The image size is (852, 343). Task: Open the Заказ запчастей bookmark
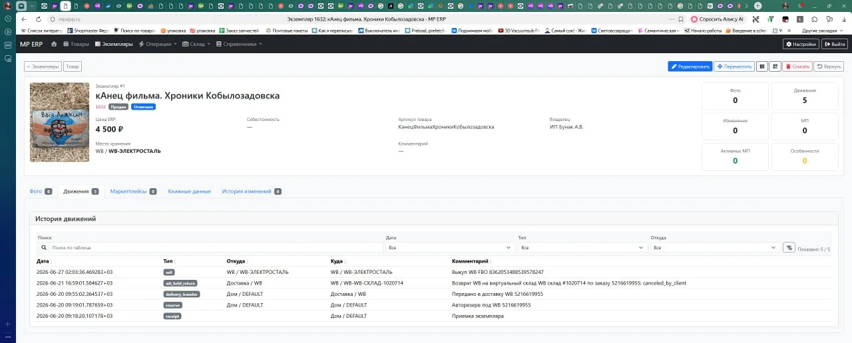tap(239, 31)
